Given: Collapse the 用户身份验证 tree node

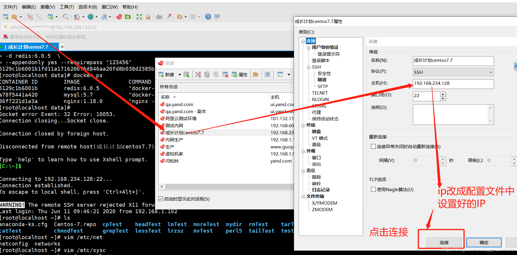Looking at the screenshot, I should tap(308, 47).
